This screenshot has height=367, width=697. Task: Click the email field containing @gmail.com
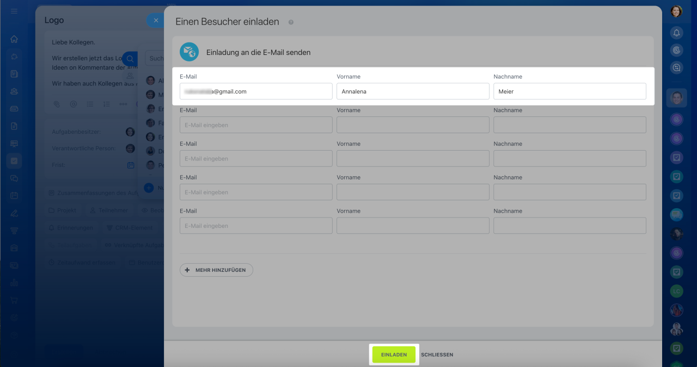point(256,91)
